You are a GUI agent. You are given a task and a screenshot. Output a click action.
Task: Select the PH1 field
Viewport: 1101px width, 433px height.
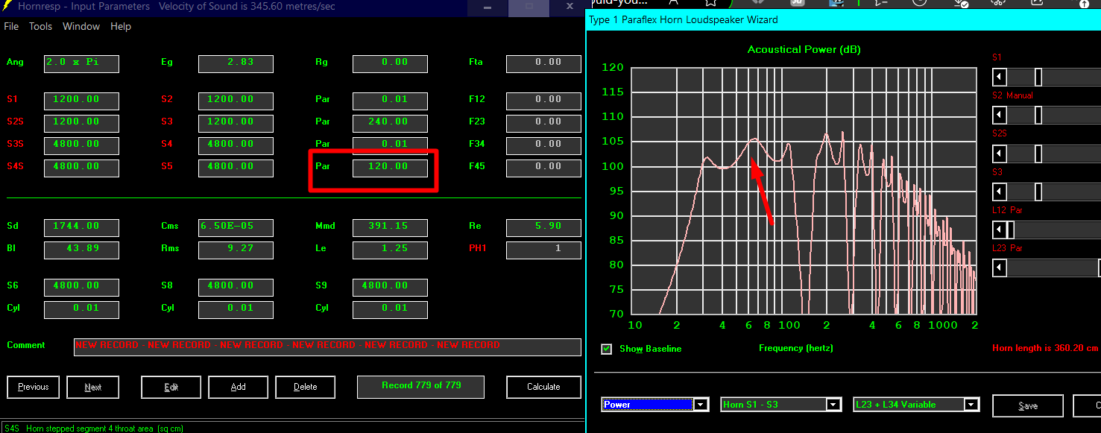click(x=543, y=250)
